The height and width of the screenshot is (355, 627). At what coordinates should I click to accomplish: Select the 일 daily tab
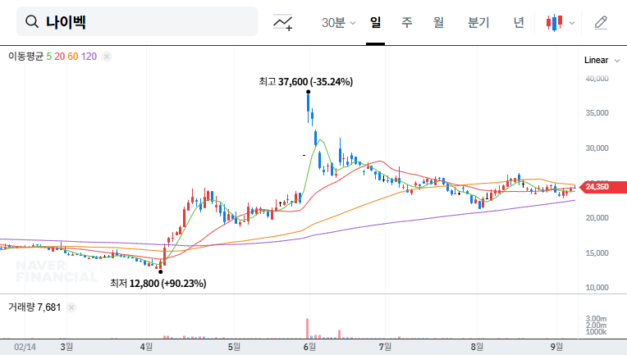point(375,22)
